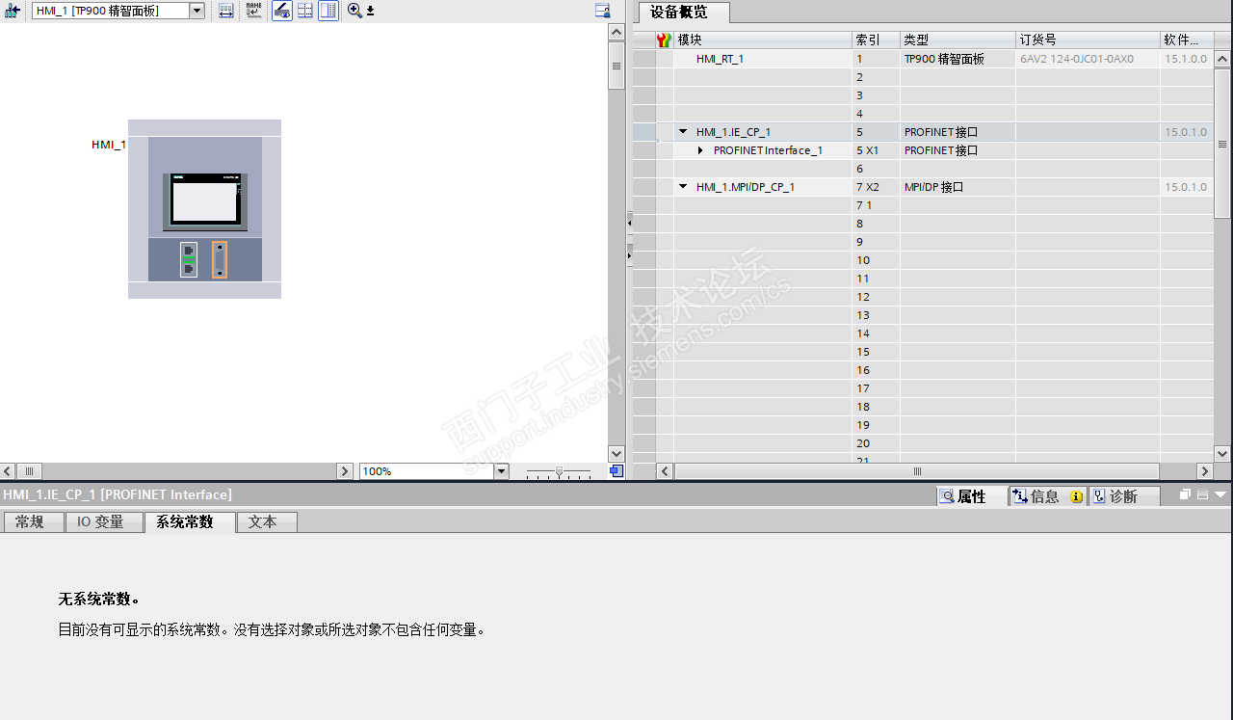Click the 订货号 column header
Viewport: 1233px width, 720px height.
coord(1088,40)
